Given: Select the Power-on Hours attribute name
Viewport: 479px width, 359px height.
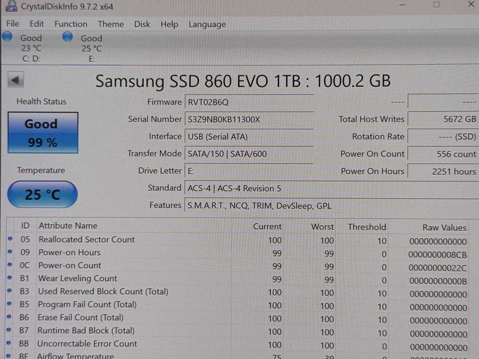Looking at the screenshot, I should (69, 252).
